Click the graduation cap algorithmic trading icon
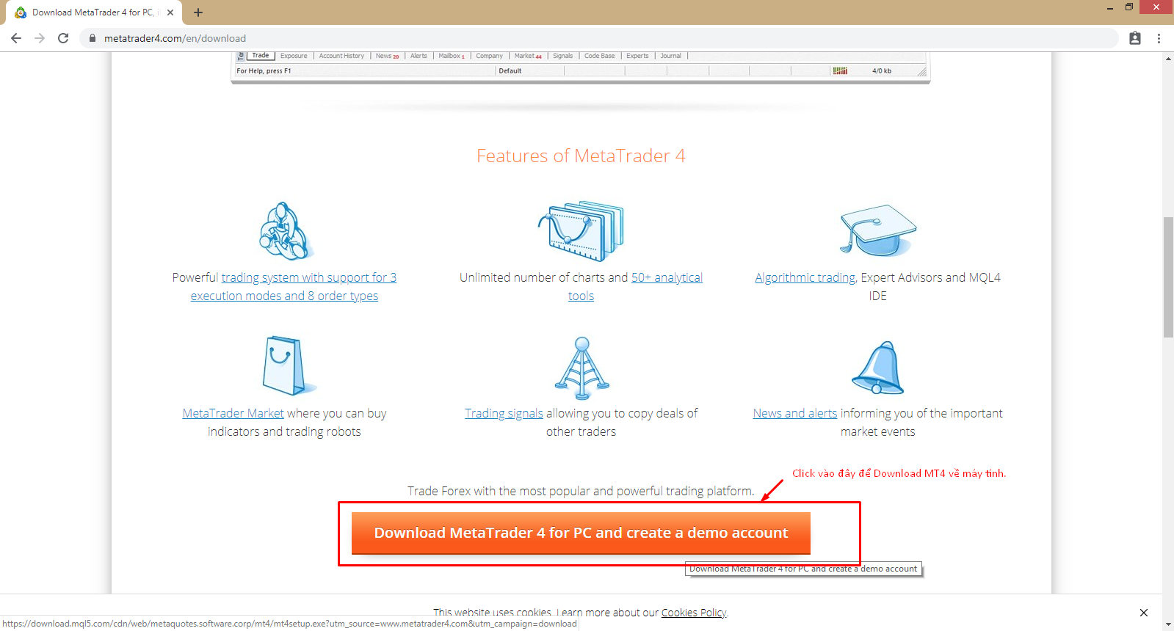 click(x=878, y=230)
